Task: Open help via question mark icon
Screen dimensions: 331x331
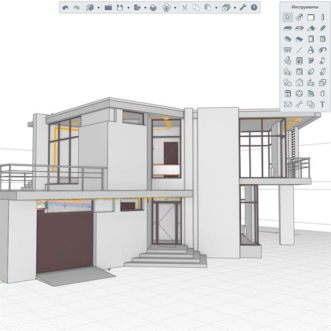Action: pos(254,7)
